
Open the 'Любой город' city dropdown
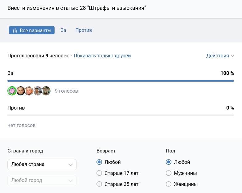point(42,180)
